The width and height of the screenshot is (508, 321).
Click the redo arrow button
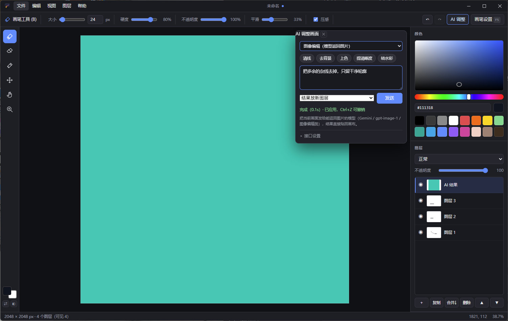(440, 20)
